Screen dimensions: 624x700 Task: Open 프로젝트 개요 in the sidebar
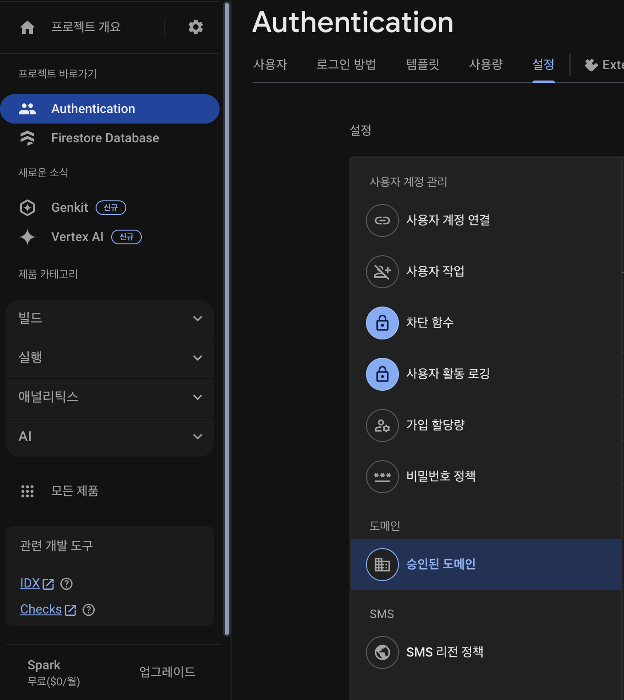86,27
